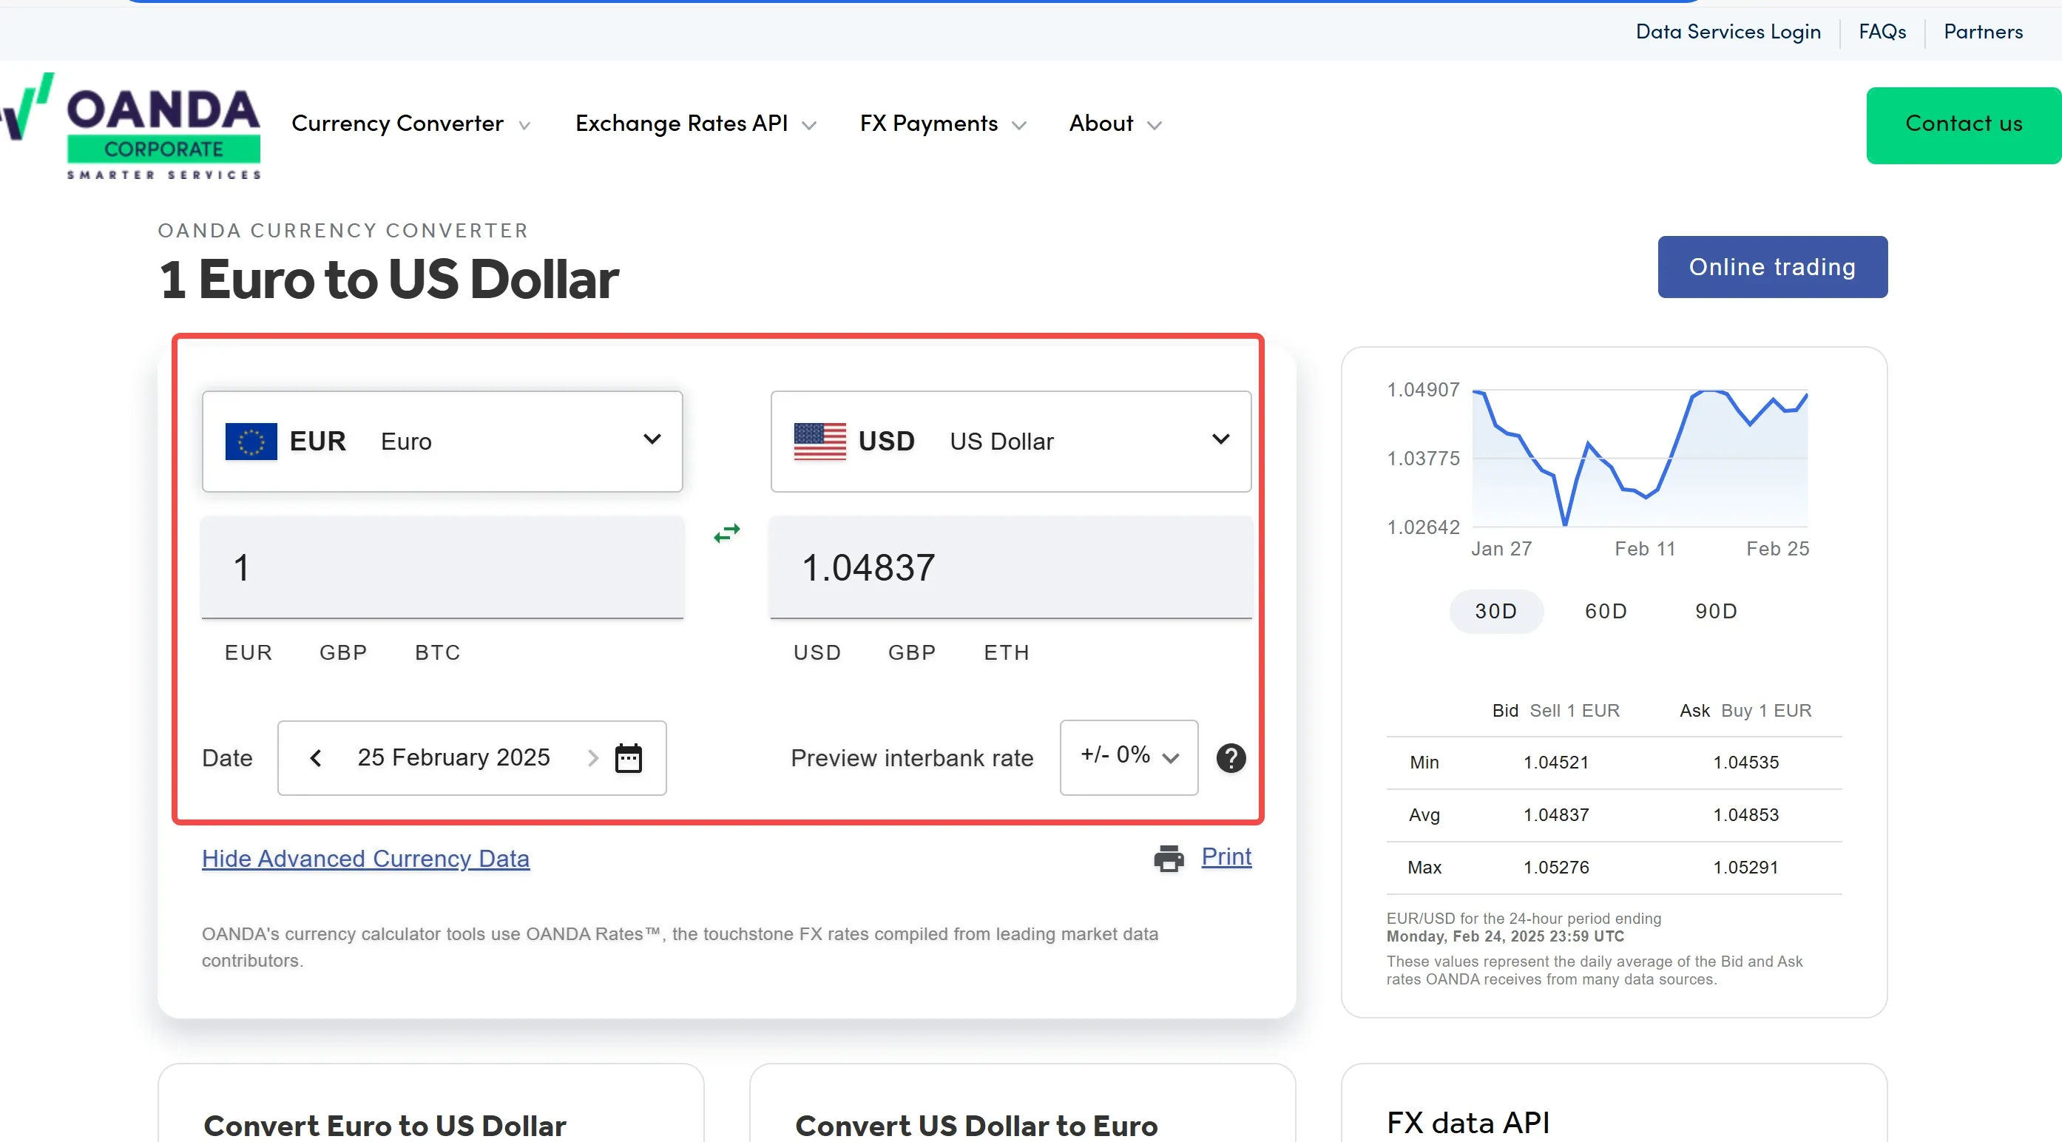Image resolution: width=2062 pixels, height=1142 pixels.
Task: Click the Max bid value 1.05276
Action: pyautogui.click(x=1556, y=867)
